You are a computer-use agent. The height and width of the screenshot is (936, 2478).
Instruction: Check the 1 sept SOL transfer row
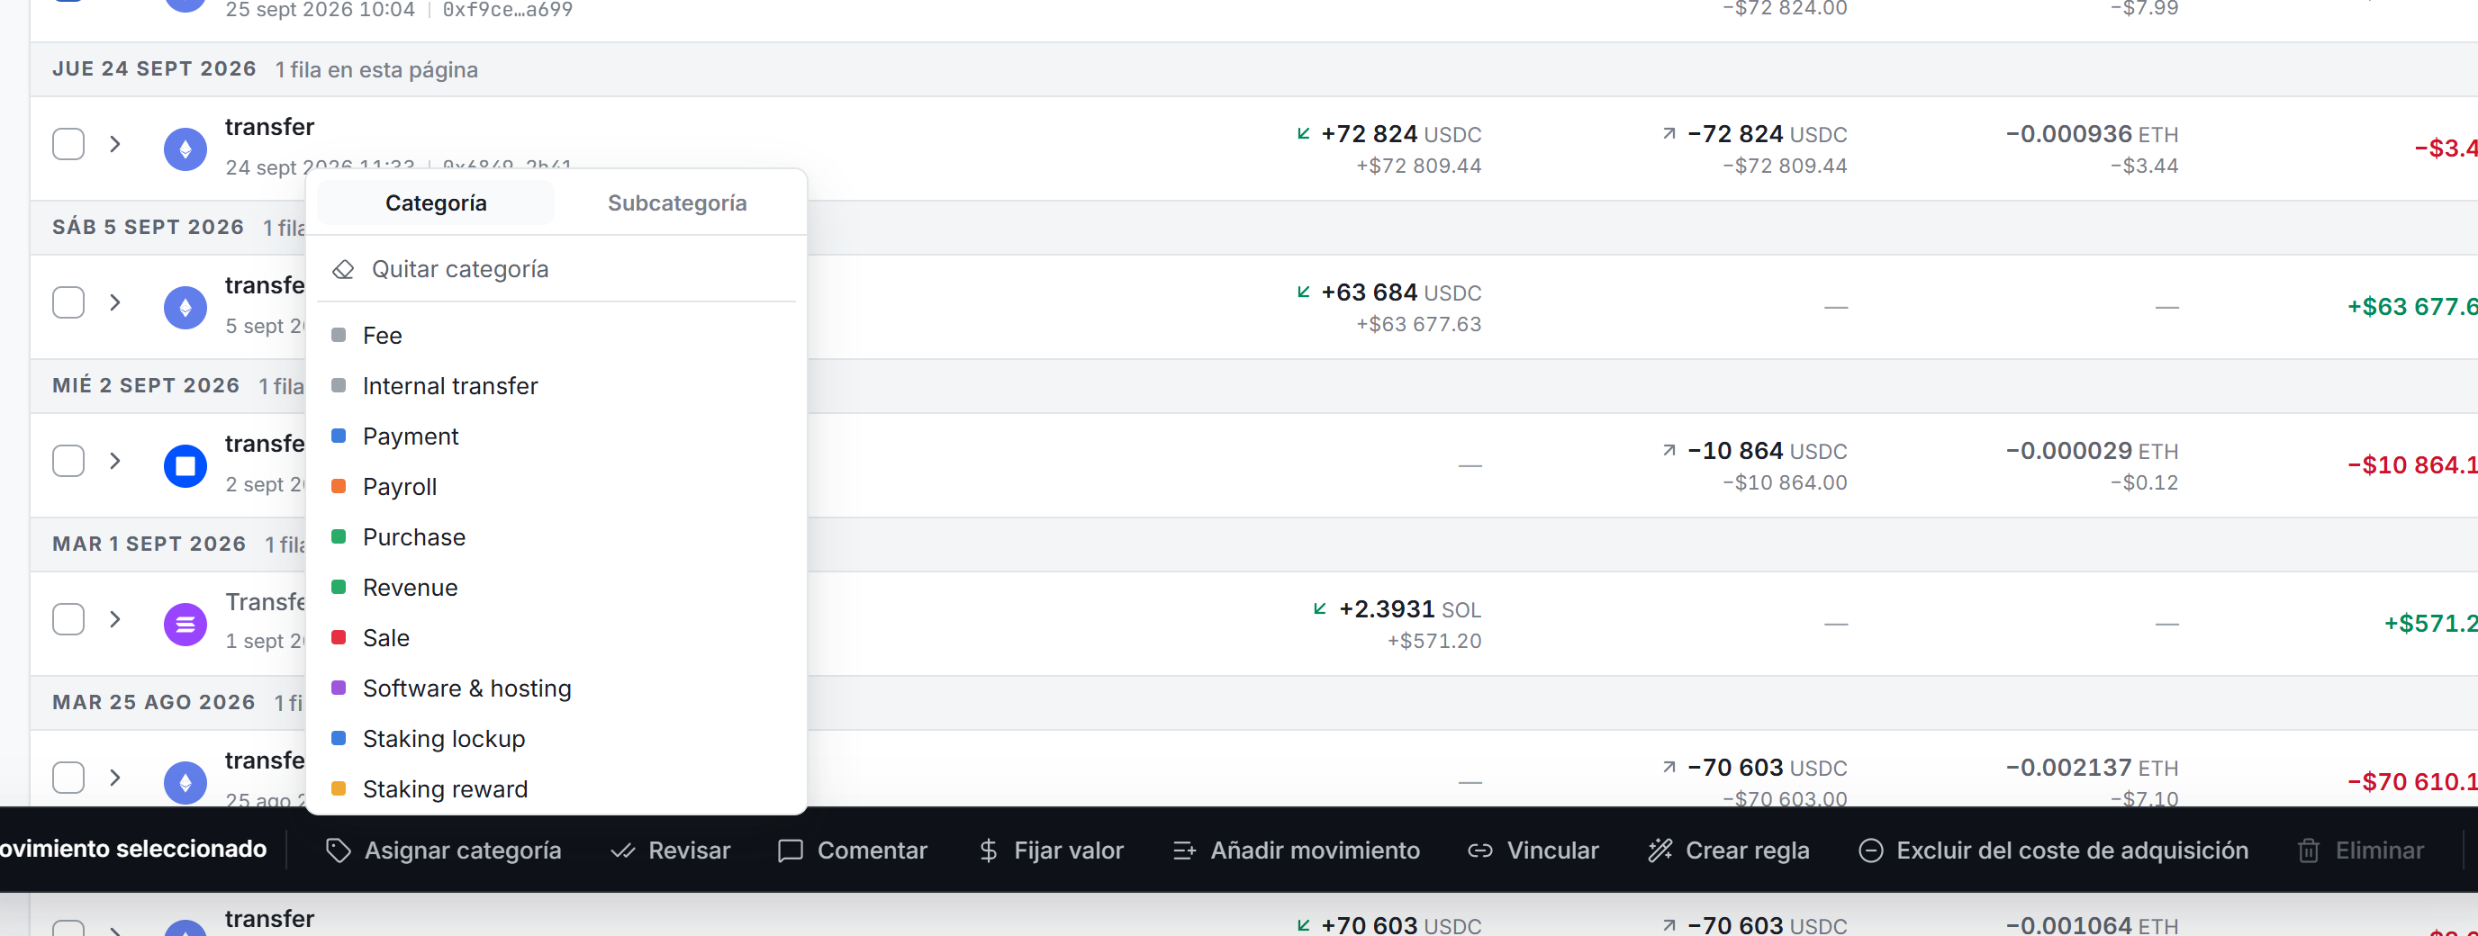tap(68, 619)
